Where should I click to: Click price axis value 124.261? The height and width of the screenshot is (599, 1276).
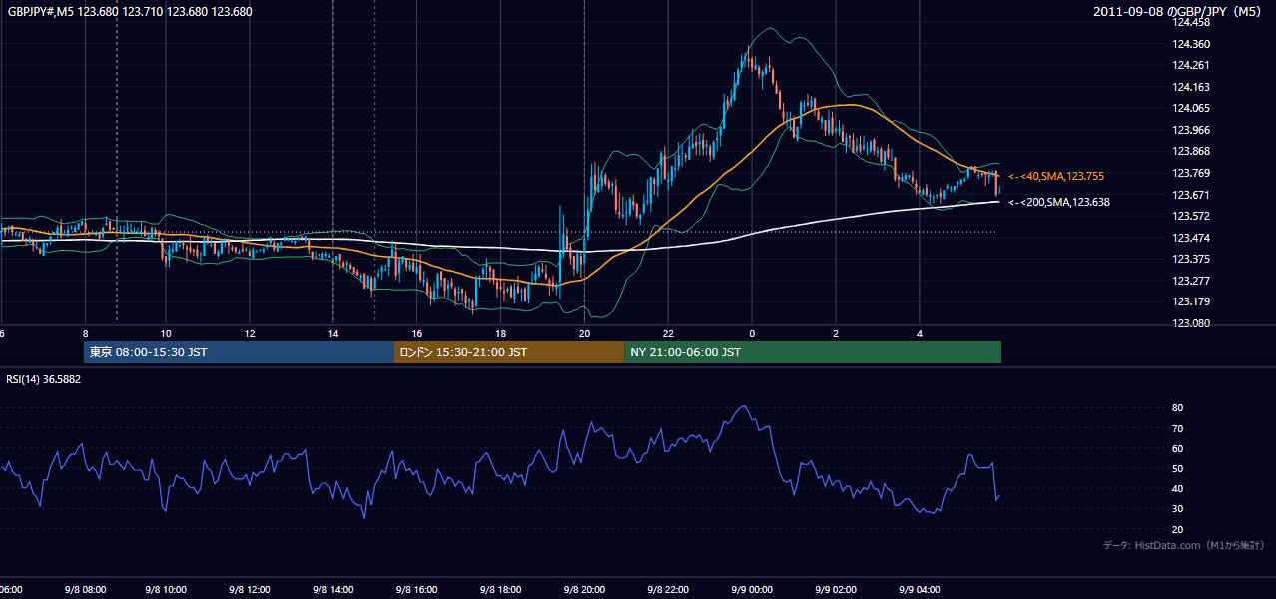[1192, 65]
